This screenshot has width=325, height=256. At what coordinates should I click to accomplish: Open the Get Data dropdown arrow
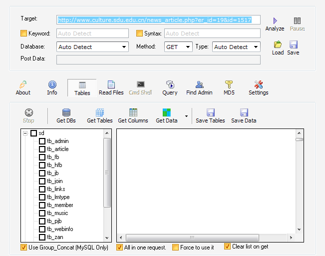point(186,116)
